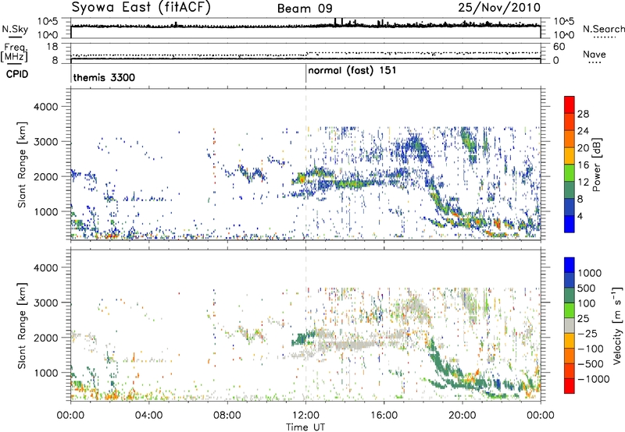Click the '4' Power colorbar tick
This screenshot has width=625, height=432.
[x=580, y=217]
